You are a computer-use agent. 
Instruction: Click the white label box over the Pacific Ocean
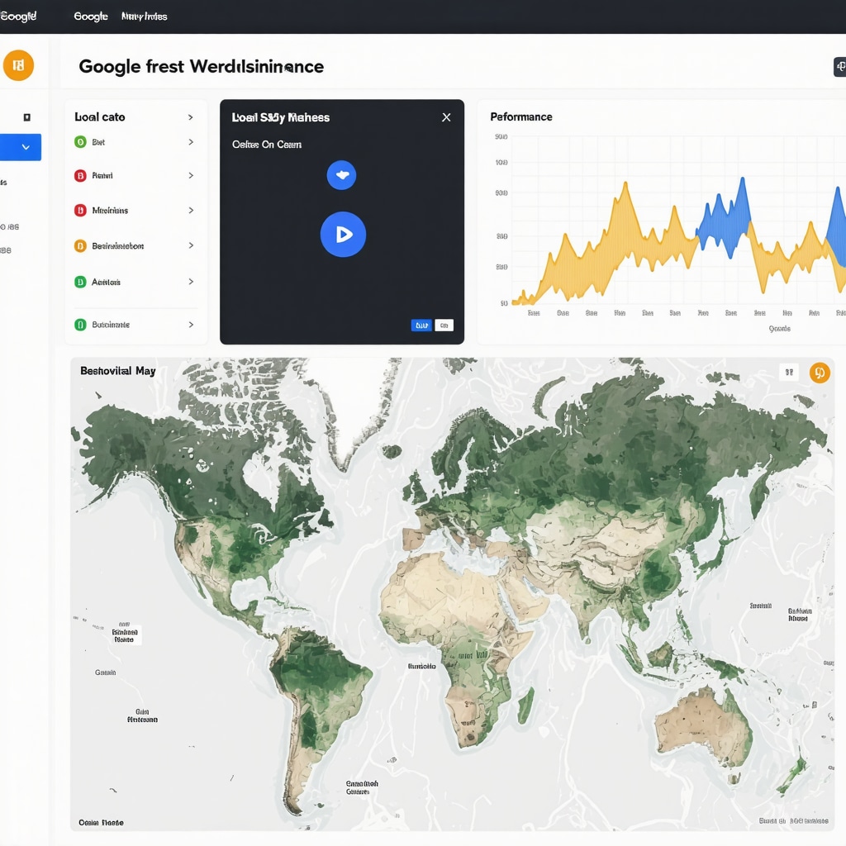(x=126, y=635)
